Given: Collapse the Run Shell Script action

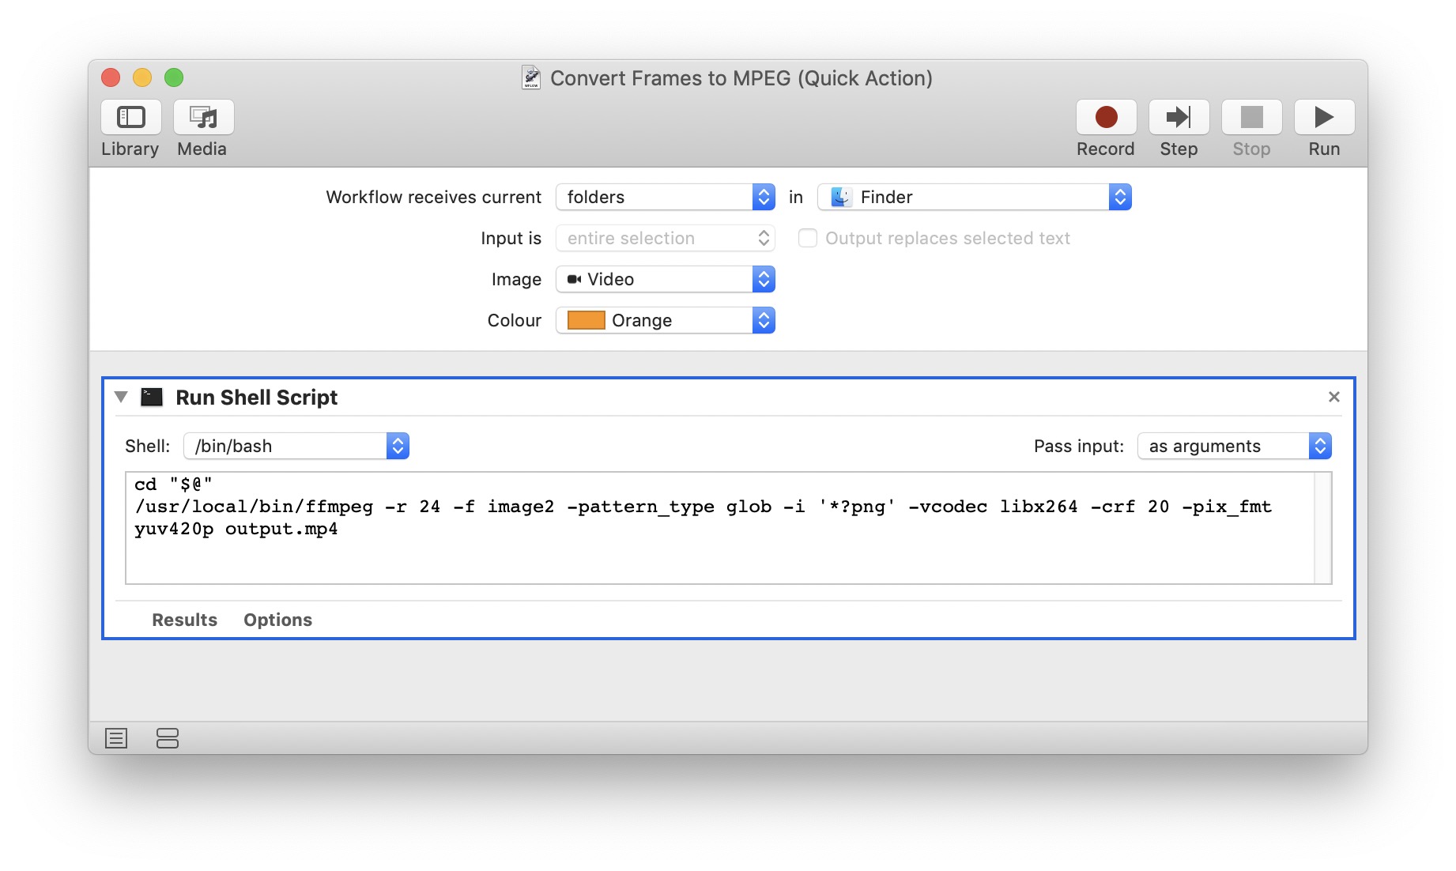Looking at the screenshot, I should point(121,398).
